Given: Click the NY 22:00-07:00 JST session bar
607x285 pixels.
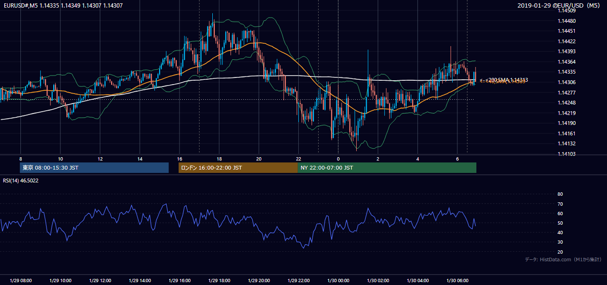Looking at the screenshot, I should [387, 168].
